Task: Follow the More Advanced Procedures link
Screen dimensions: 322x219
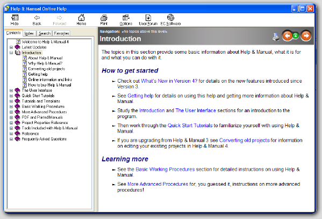Action: tap(158, 184)
